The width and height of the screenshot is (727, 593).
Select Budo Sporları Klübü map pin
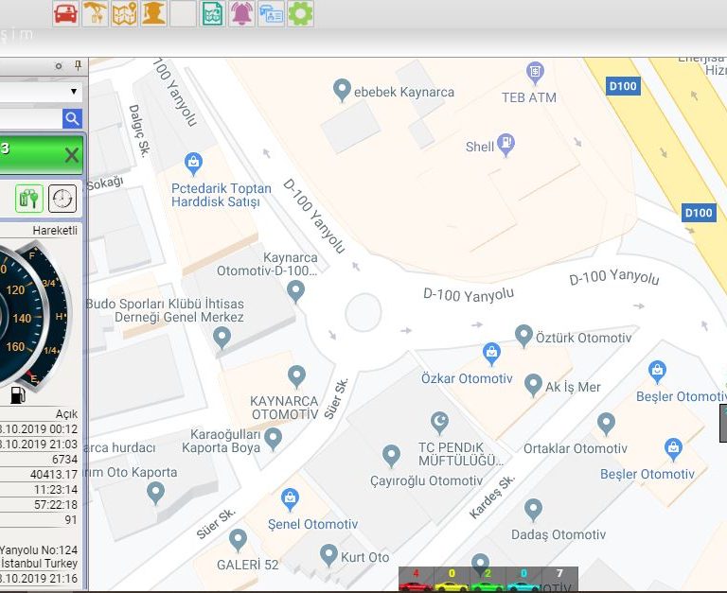coord(222,338)
